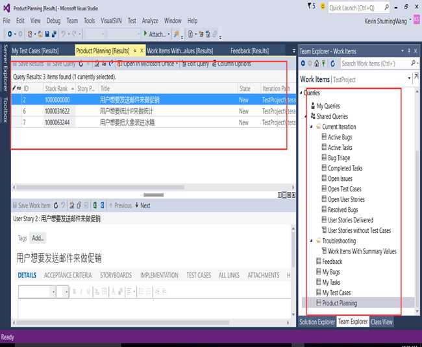
Task: Open the Work Items TestProject page dropdown
Action: click(x=409, y=78)
